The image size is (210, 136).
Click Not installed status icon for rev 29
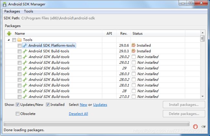[x=133, y=68]
